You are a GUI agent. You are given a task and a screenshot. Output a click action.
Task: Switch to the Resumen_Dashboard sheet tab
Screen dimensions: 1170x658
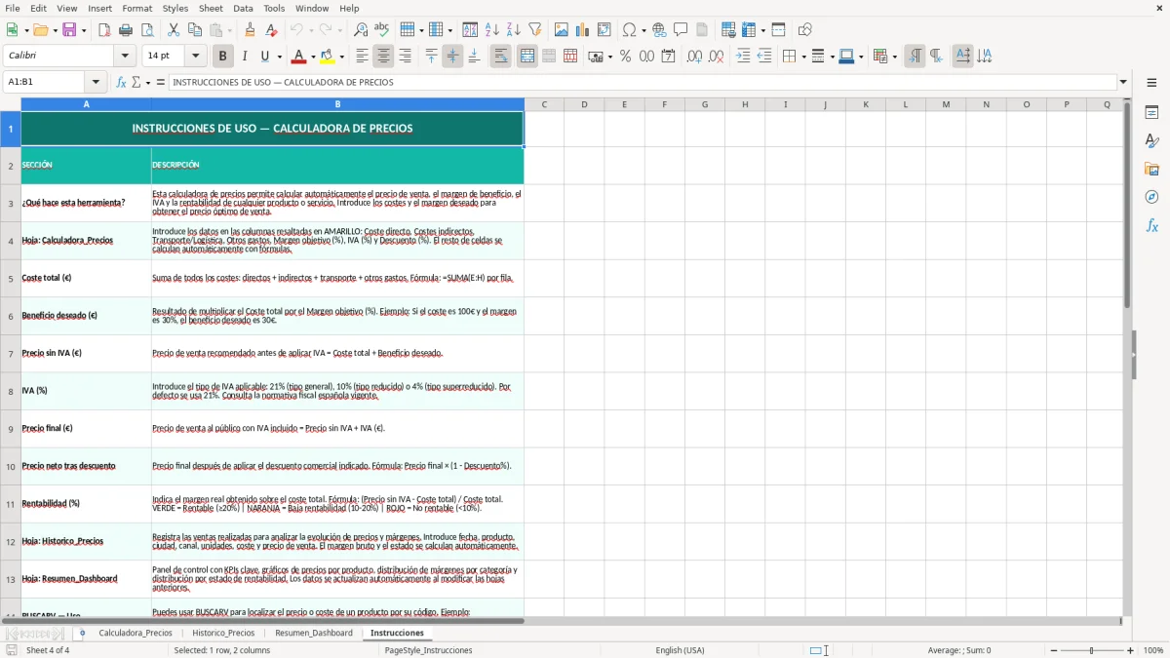pos(314,634)
